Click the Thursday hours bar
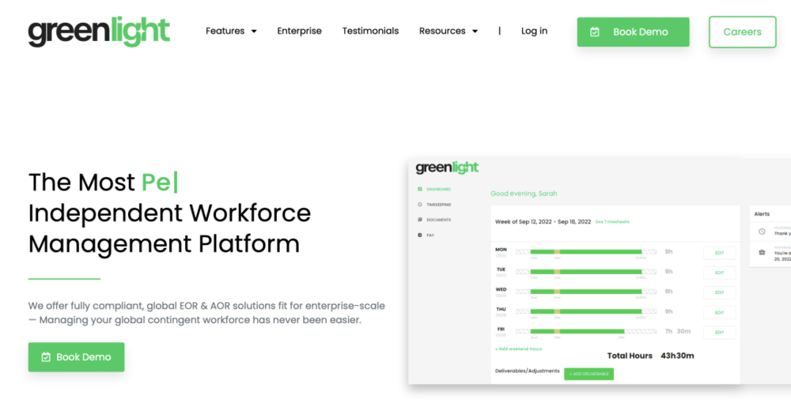 click(x=586, y=311)
